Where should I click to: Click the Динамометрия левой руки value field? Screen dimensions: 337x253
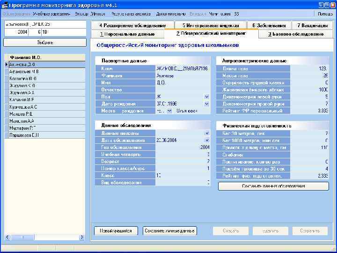(309, 97)
